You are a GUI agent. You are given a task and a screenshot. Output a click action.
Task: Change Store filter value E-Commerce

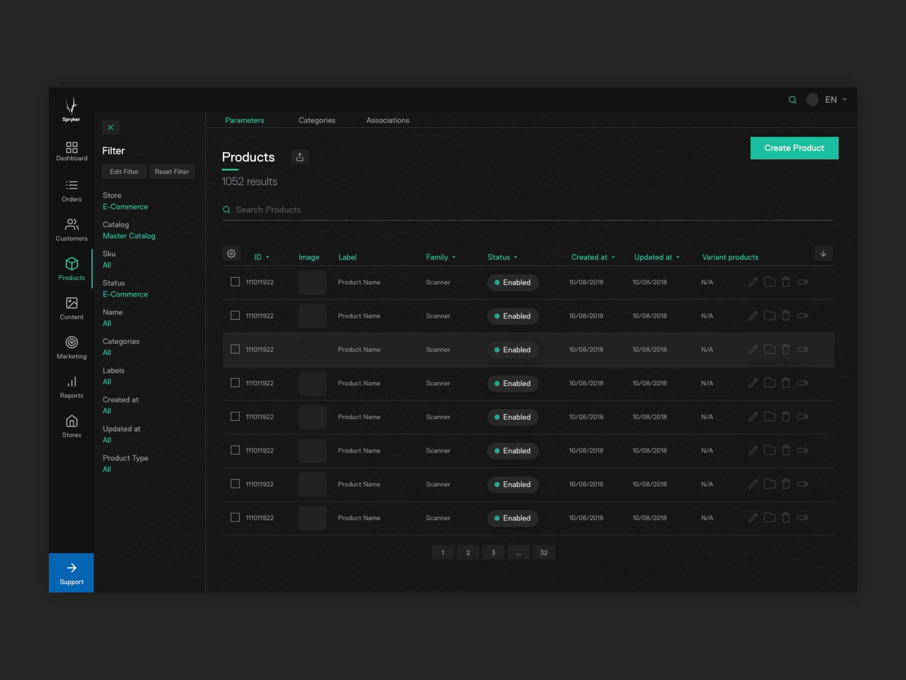pos(125,206)
